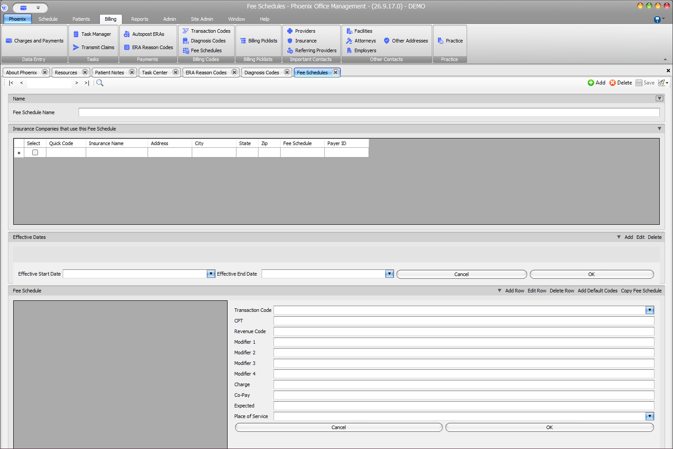
Task: Open Employers contacts
Action: (x=361, y=50)
